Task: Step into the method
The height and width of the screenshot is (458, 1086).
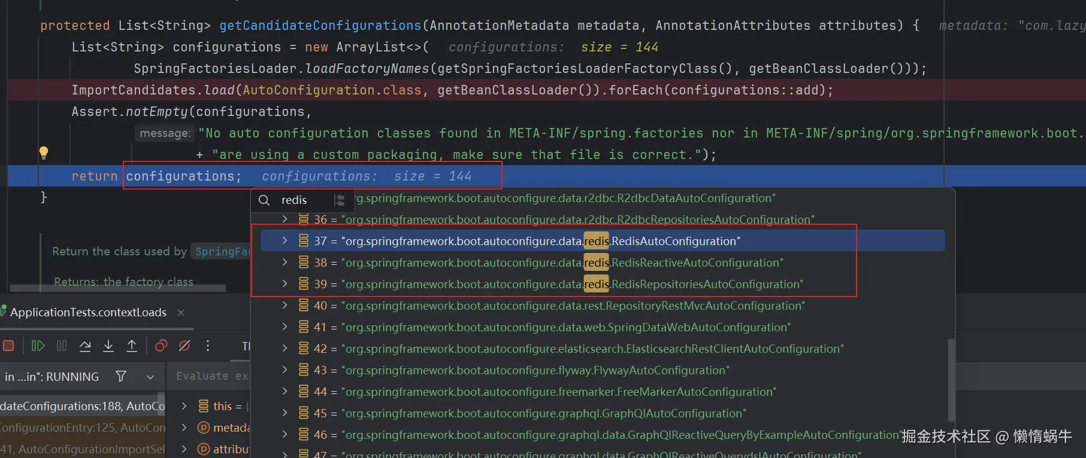Action: pyautogui.click(x=108, y=346)
